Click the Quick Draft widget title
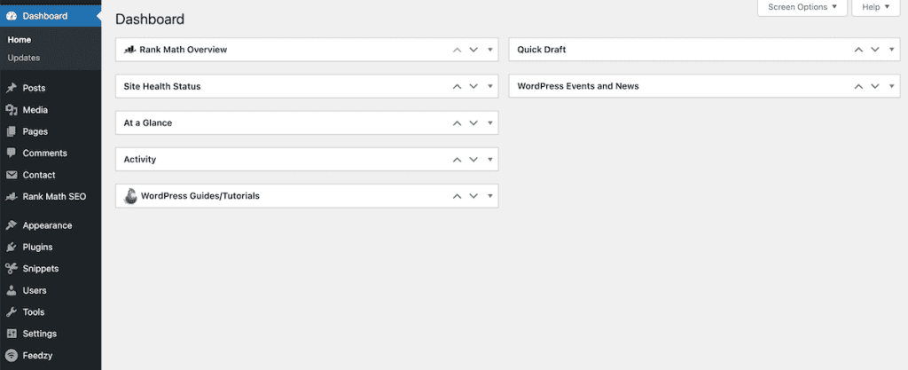 tap(542, 50)
